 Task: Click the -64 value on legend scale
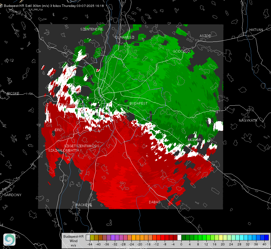tap(90, 244)
